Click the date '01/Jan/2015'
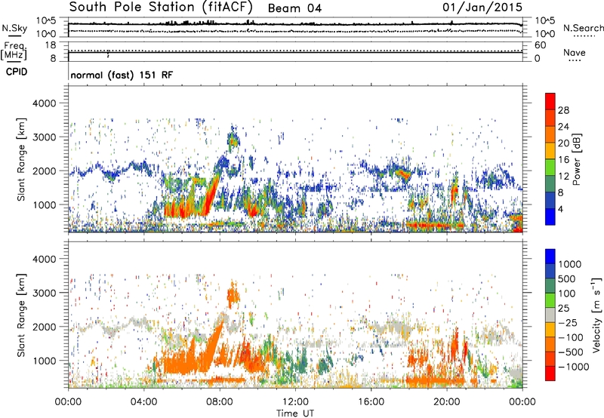Image resolution: width=604 pixels, height=418 pixels. (x=482, y=8)
